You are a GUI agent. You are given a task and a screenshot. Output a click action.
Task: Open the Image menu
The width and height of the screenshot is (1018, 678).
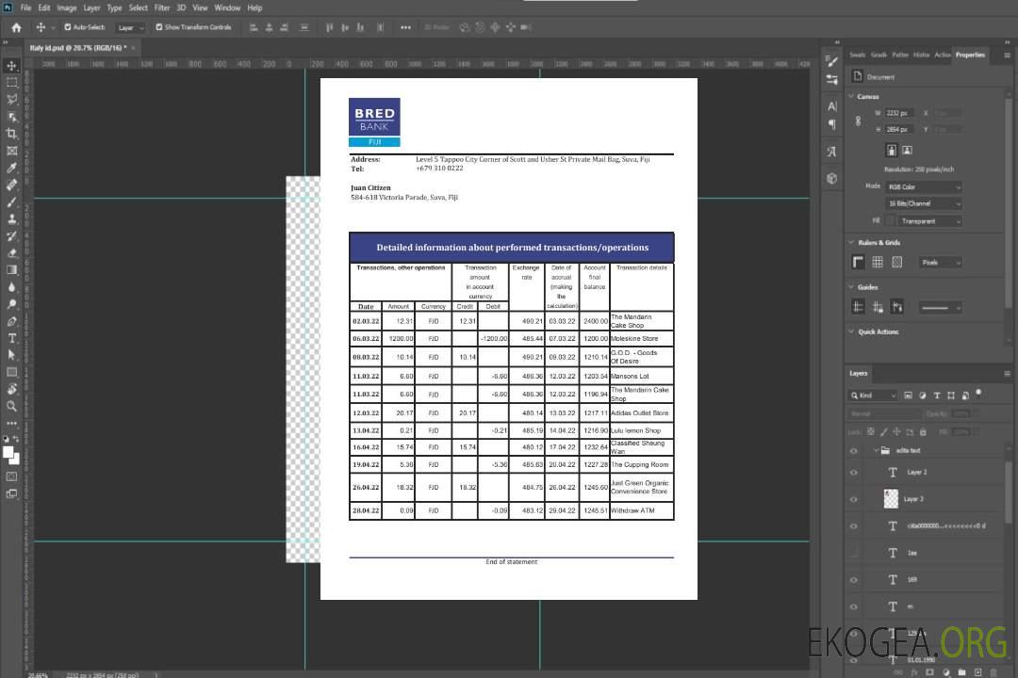click(67, 8)
